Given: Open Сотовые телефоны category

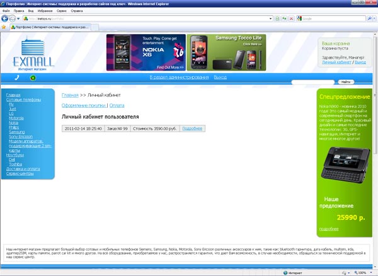Looking at the screenshot, I should click(x=24, y=100).
